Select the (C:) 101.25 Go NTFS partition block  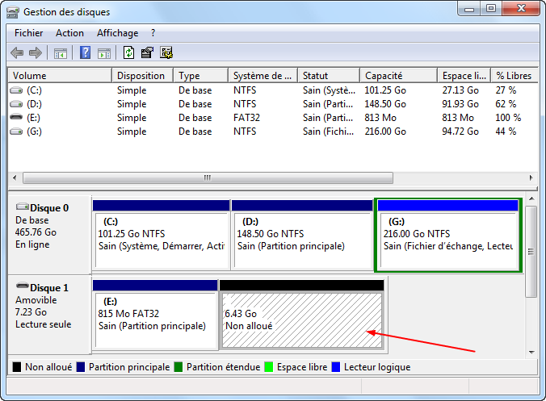162,235
